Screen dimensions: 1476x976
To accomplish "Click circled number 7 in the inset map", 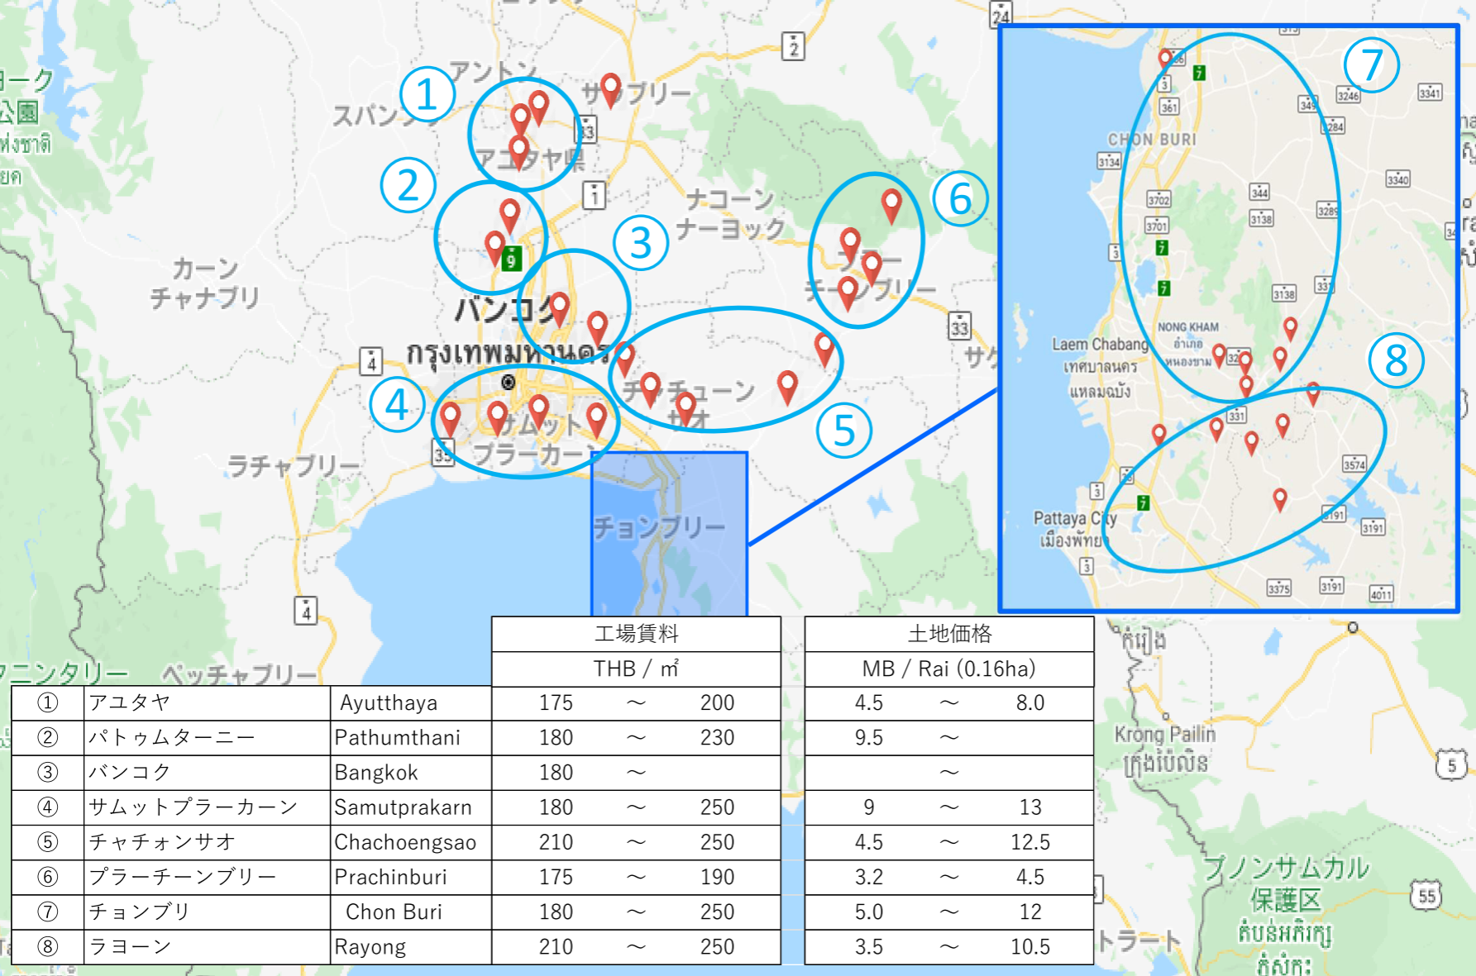I will coord(1373,64).
